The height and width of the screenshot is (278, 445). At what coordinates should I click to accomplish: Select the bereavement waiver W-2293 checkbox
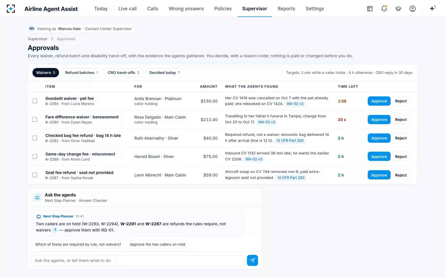tap(35, 120)
